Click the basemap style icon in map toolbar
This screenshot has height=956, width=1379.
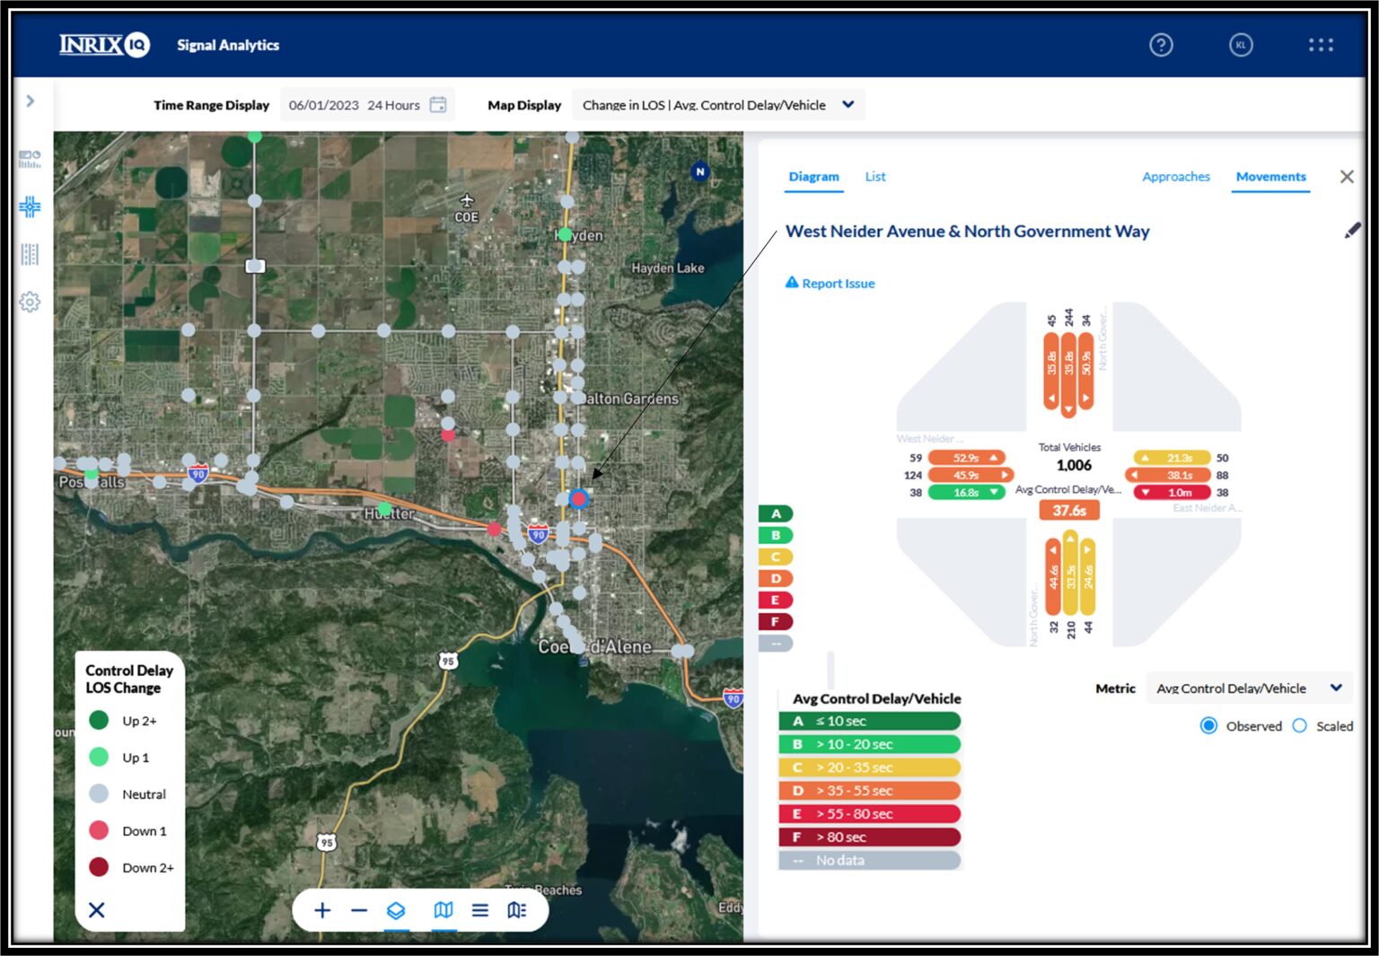coord(443,909)
